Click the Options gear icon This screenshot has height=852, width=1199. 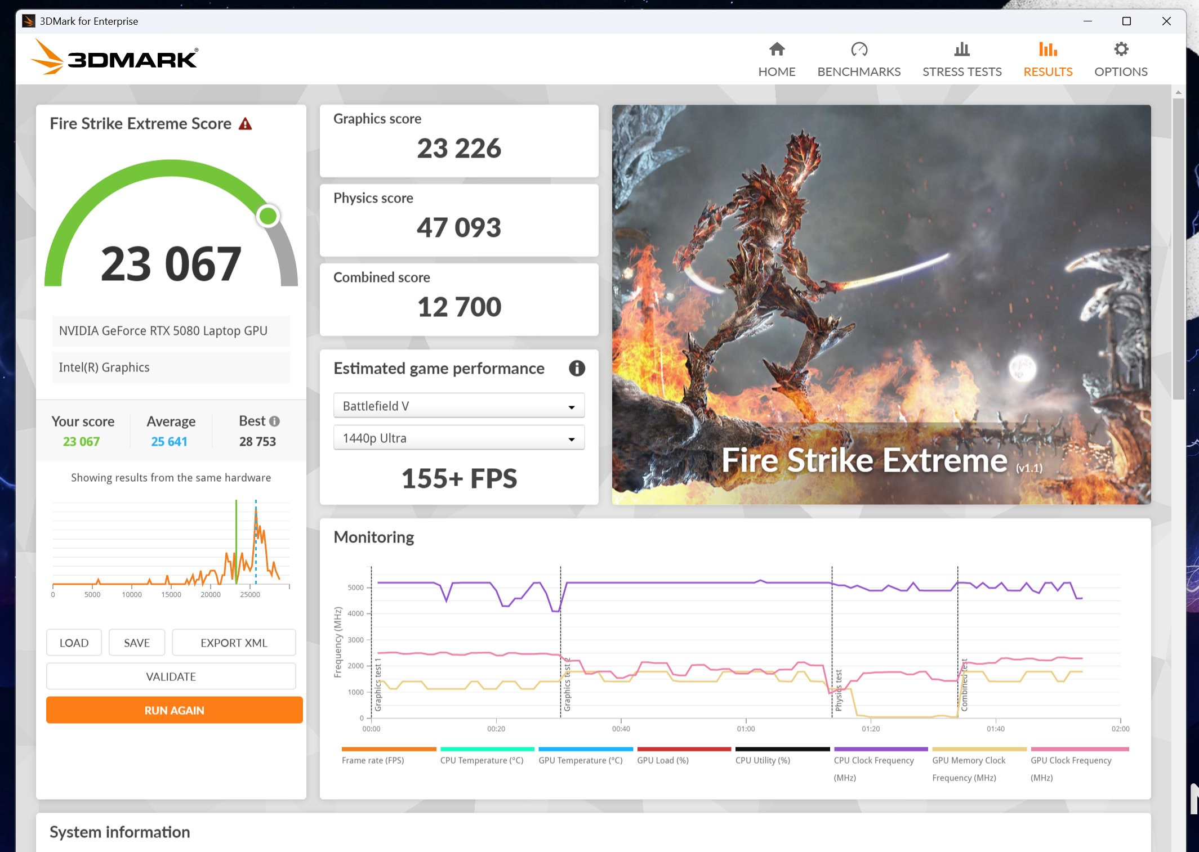[x=1121, y=50]
